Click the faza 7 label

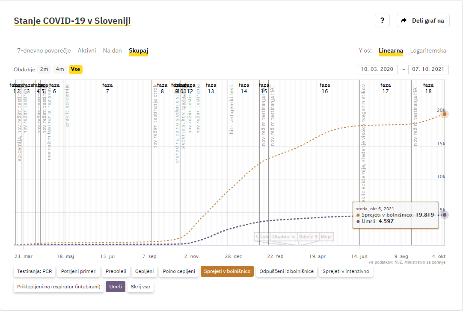(107, 88)
